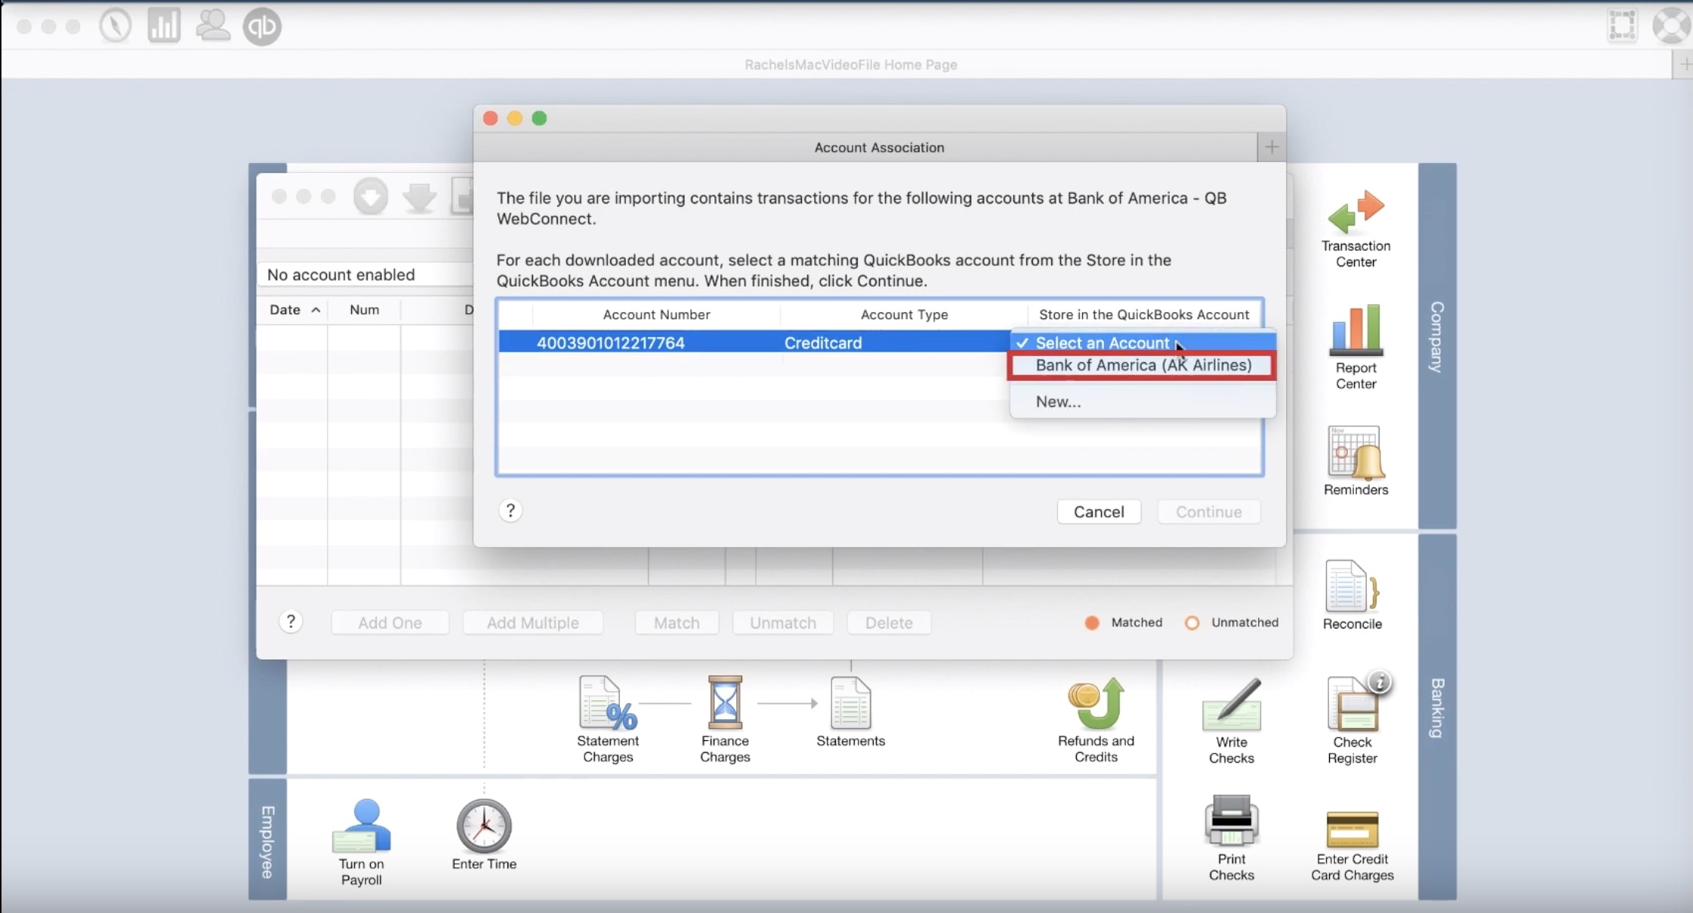Screen dimensions: 1693x913
Task: Select the checked Select an Account option
Action: tap(1143, 343)
